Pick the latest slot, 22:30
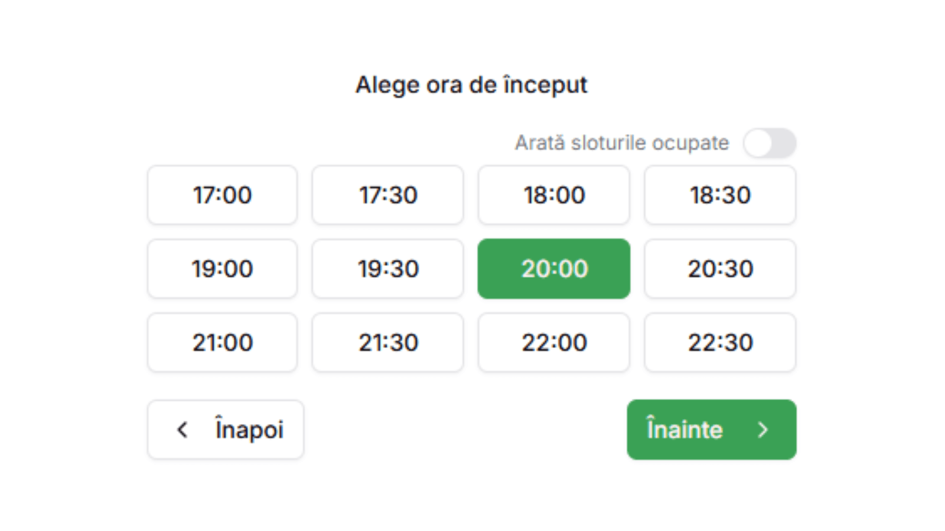This screenshot has width=945, height=531. pos(720,343)
